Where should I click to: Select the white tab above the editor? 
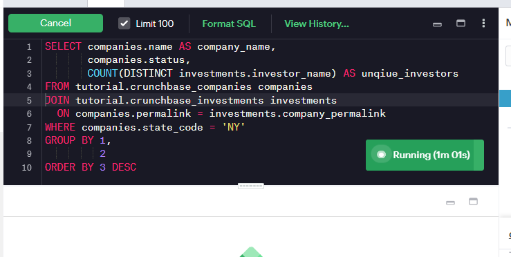(x=106, y=3)
